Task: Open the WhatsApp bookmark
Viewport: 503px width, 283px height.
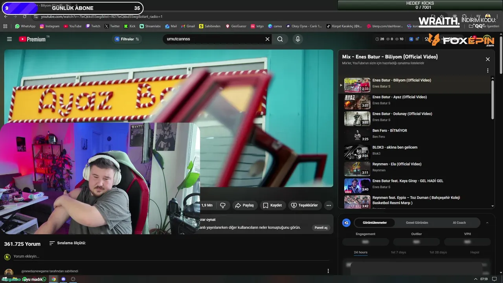Action: [25, 26]
